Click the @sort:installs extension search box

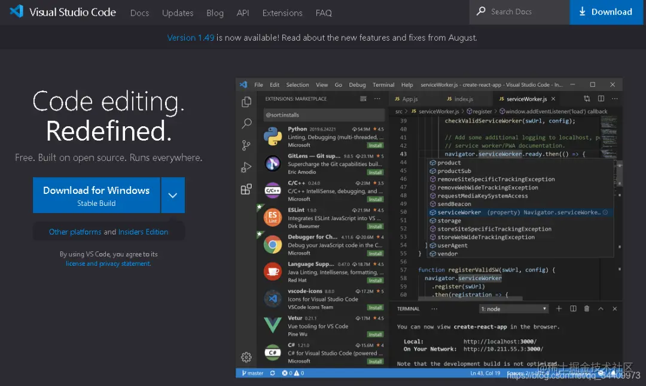(x=324, y=115)
